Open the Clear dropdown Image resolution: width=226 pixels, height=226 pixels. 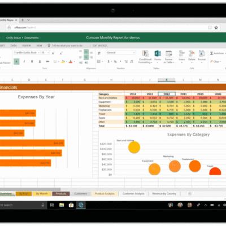[x=216, y=62]
